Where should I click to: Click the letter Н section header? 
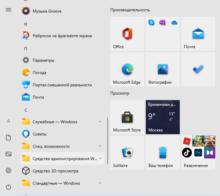pos(26,24)
